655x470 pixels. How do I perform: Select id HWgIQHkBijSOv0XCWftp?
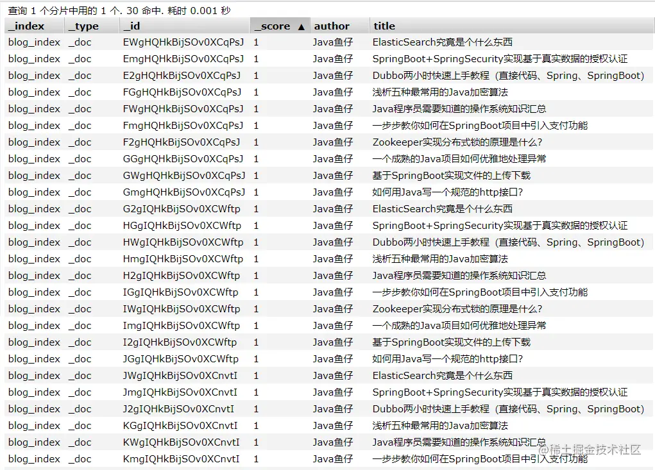point(183,242)
